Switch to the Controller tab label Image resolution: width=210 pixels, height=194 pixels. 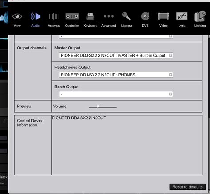pos(72,26)
